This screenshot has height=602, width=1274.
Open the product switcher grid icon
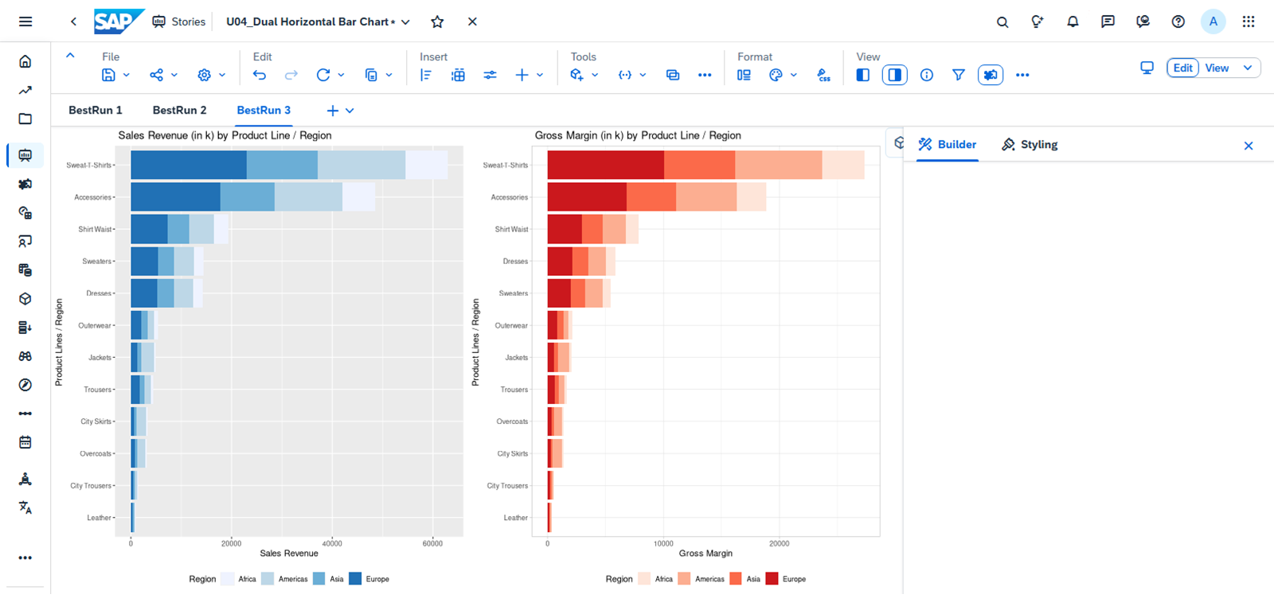click(1249, 21)
